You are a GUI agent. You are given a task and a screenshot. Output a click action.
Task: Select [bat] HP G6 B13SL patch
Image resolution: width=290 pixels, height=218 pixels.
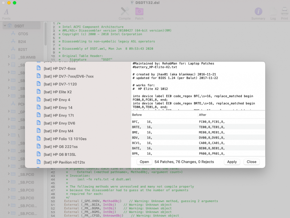(60, 155)
